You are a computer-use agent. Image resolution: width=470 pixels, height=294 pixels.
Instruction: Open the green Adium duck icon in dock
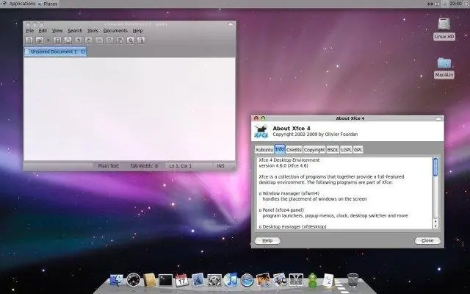[x=313, y=280]
